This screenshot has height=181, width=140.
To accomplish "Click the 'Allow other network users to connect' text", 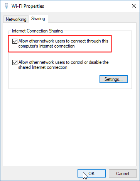I will pos(44,41).
